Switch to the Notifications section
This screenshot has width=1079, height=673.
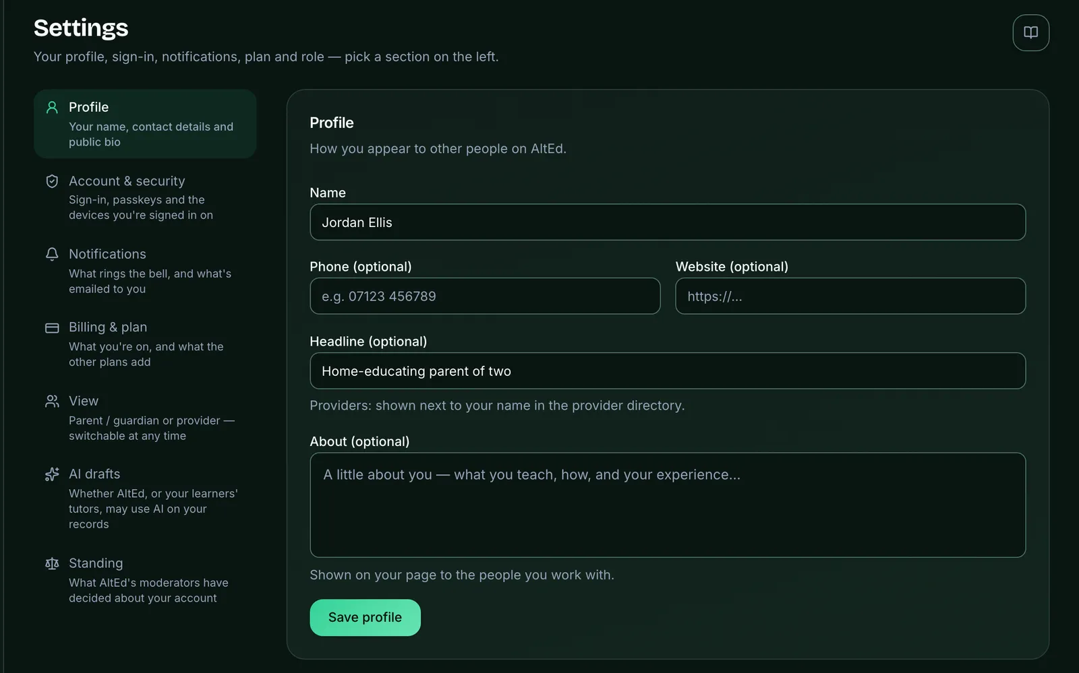pos(145,271)
